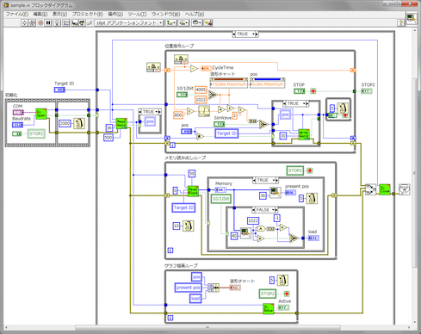The width and height of the screenshot is (421, 334).
Task: Toggle Retain Wire Values button
Action: click(x=66, y=22)
